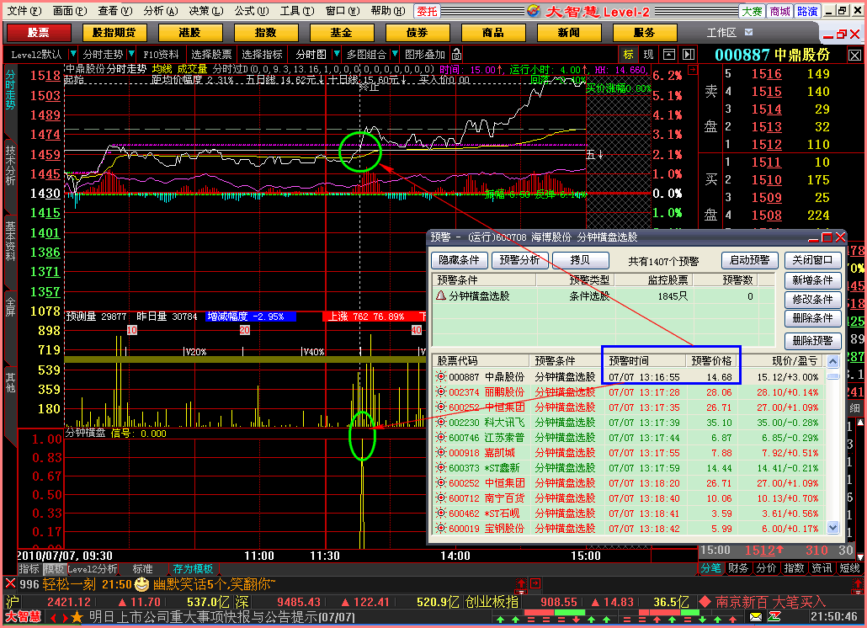Click the sun icon beside 002374 丽鹏股份
Image resolution: width=867 pixels, height=628 pixels.
[441, 392]
